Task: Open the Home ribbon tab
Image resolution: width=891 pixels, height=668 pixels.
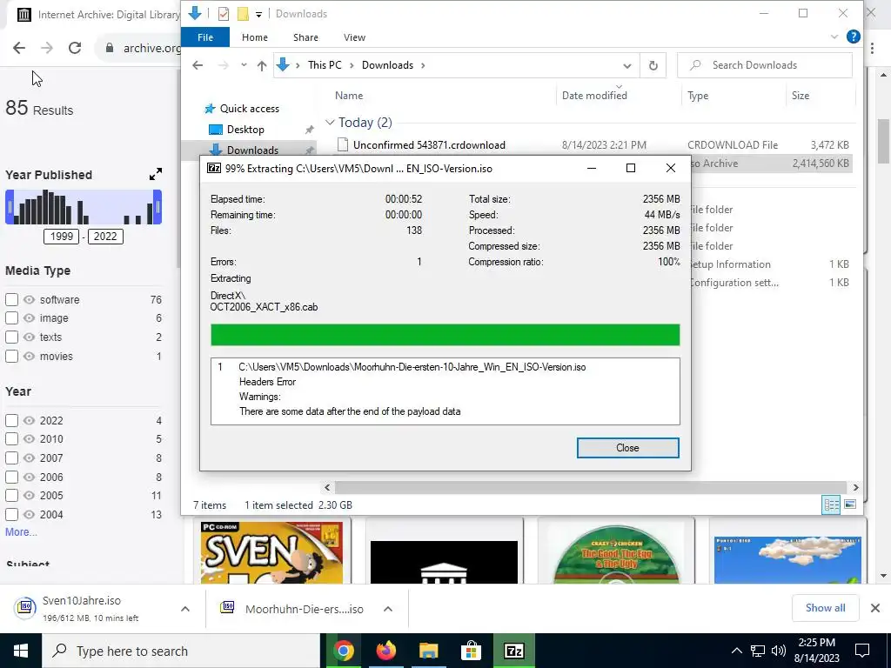Action: (255, 37)
